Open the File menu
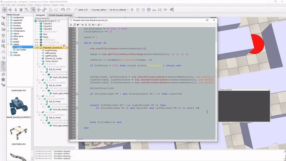The height and width of the screenshot is (161, 286). [x=3, y=5]
